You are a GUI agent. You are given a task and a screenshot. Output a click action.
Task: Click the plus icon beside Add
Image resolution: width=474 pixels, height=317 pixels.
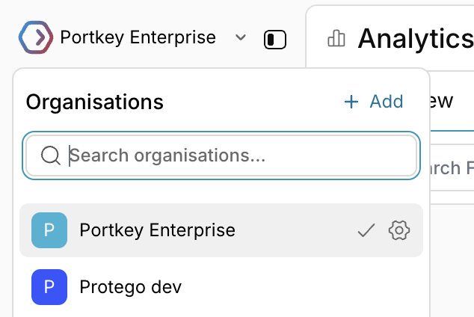pyautogui.click(x=351, y=102)
